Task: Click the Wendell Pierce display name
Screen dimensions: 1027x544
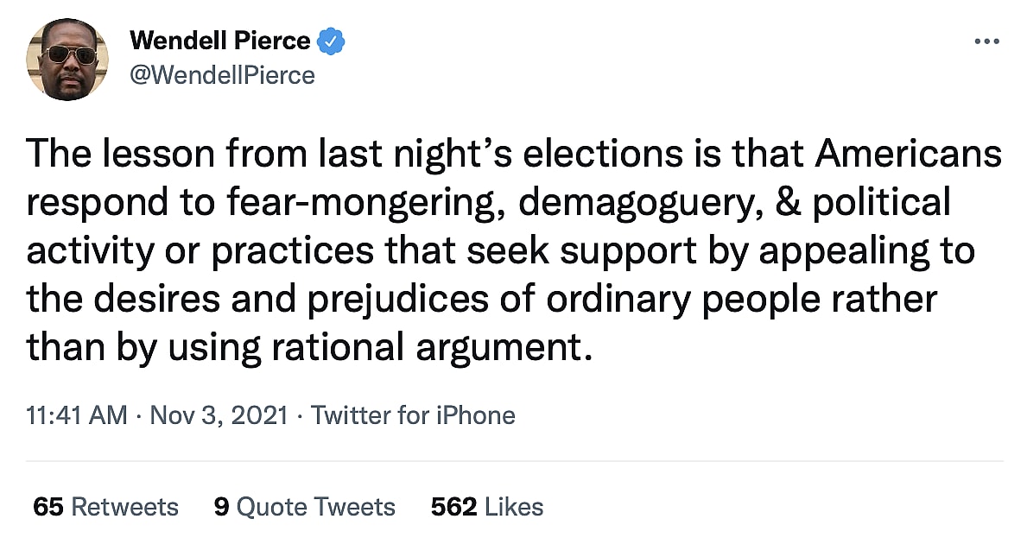Action: click(219, 40)
